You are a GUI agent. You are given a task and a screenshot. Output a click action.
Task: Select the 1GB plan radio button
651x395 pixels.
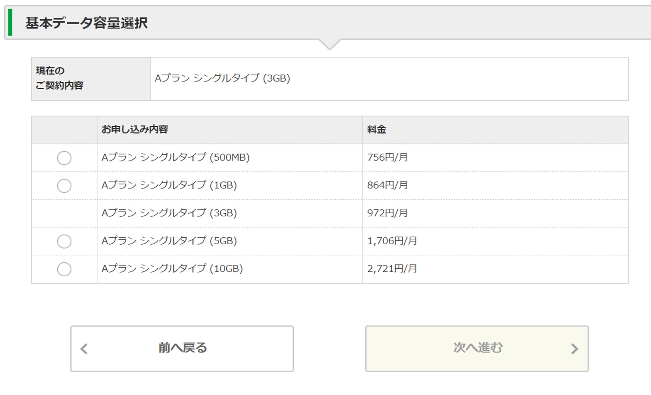pos(64,186)
